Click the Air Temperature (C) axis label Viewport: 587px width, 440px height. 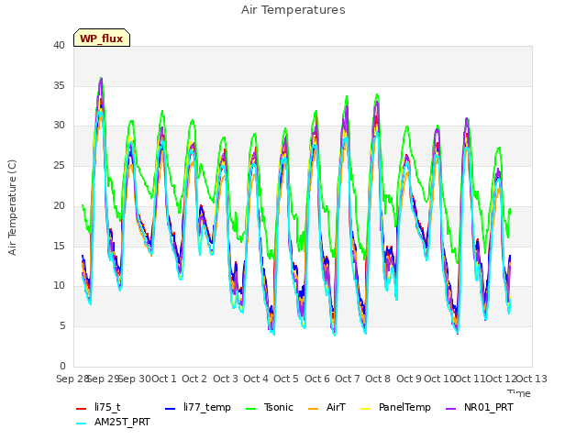pos(12,208)
